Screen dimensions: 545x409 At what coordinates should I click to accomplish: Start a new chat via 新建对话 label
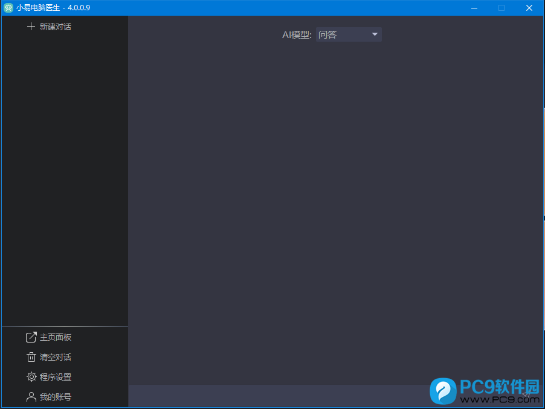(x=55, y=27)
